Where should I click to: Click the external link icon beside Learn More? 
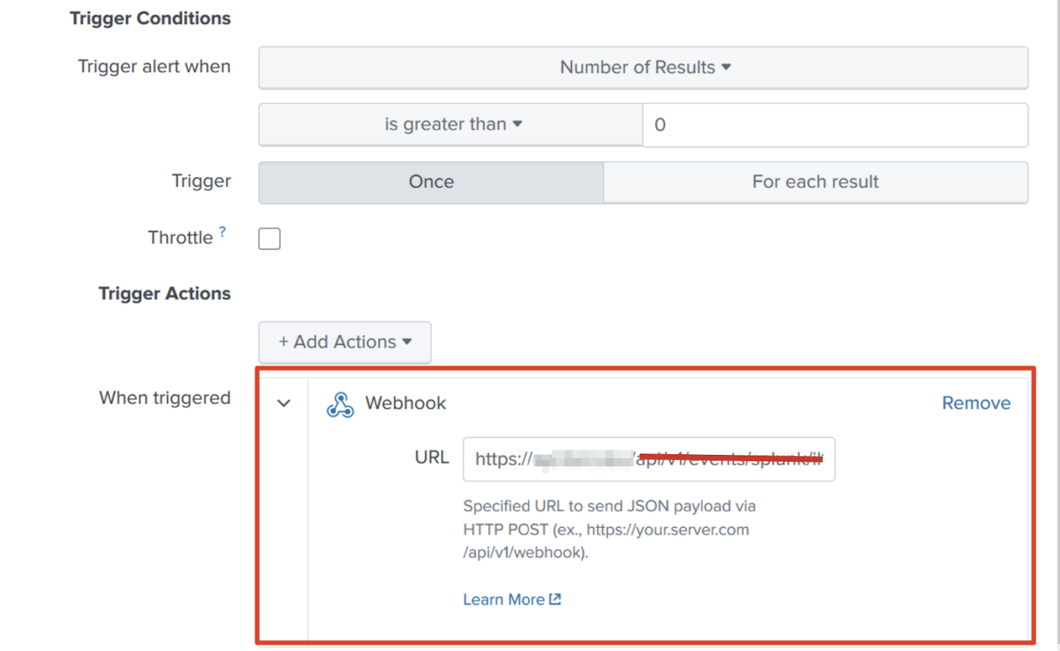point(555,599)
